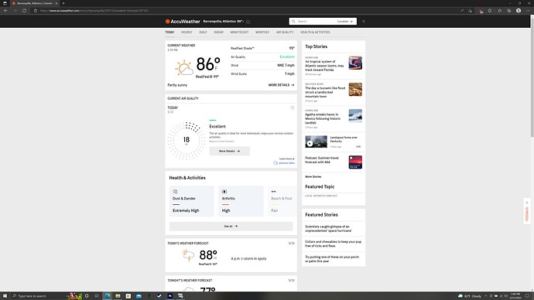Select the Today tab
Viewport: 534px width, 300px height.
point(169,32)
